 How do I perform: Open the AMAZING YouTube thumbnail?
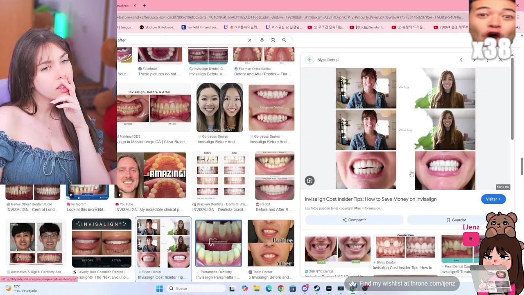[151, 175]
